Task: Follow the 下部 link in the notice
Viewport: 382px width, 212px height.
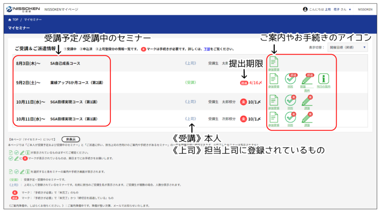Action: point(207,49)
